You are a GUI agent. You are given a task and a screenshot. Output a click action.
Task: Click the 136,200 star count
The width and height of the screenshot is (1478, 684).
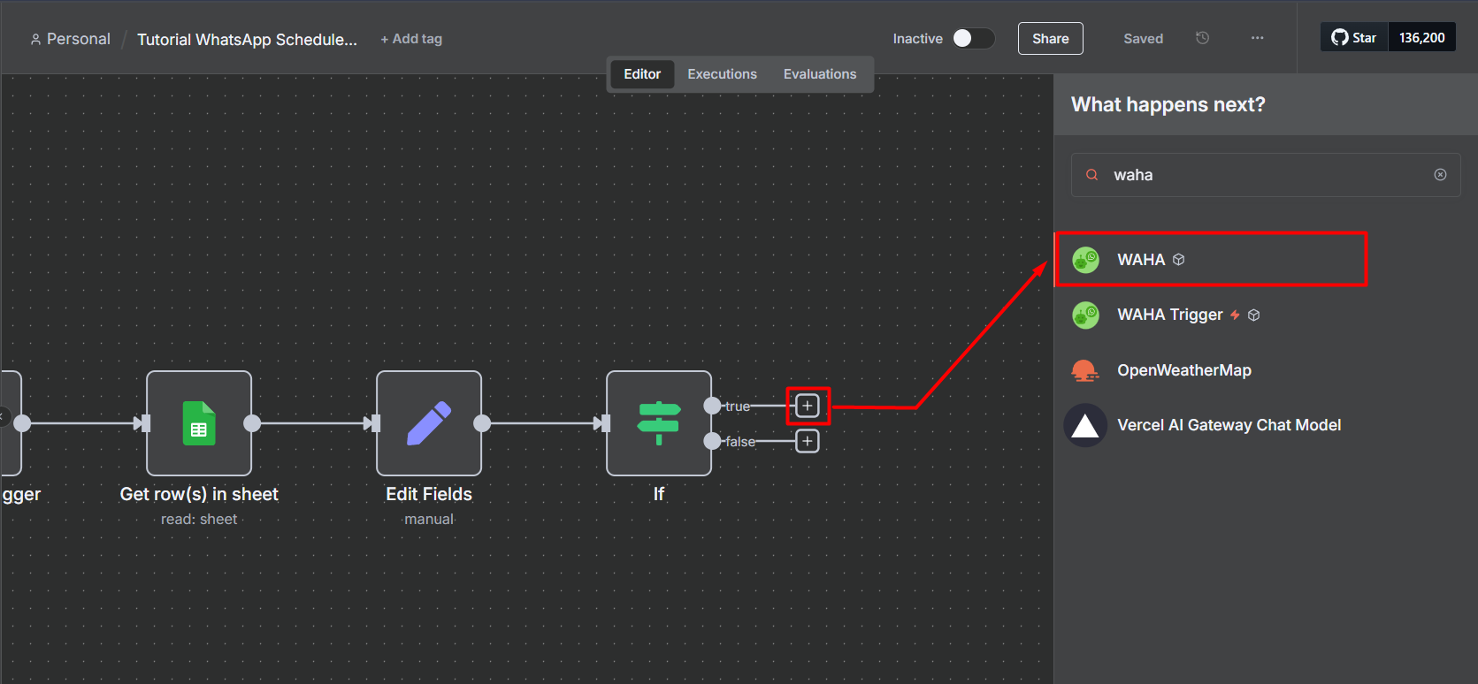pyautogui.click(x=1422, y=38)
